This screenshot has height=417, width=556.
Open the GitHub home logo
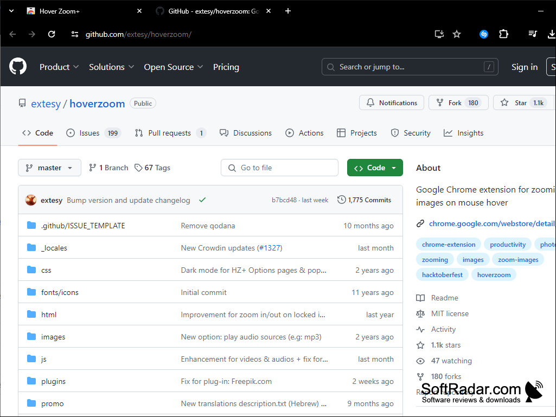18,66
